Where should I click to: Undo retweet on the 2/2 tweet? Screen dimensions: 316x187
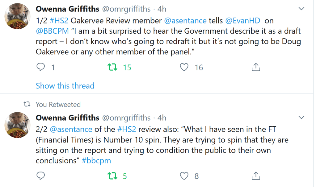tap(112, 176)
